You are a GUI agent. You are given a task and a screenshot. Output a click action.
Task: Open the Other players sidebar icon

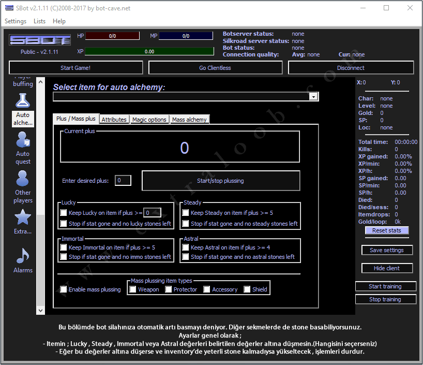pyautogui.click(x=22, y=178)
